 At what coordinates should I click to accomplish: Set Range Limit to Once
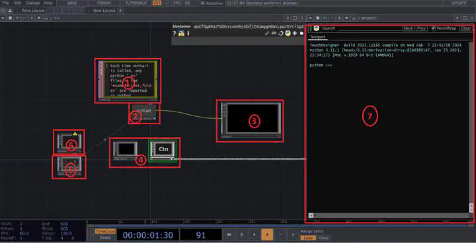point(323,238)
